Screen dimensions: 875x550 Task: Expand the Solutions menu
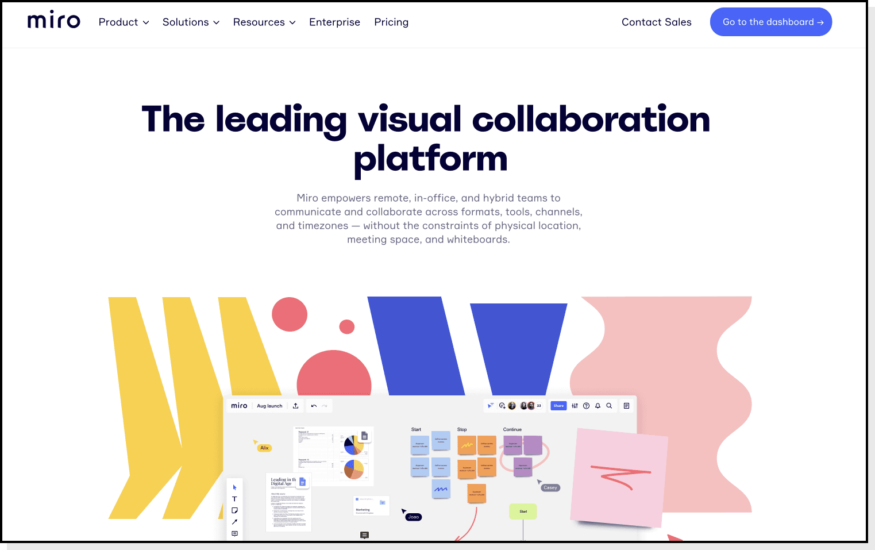click(x=191, y=22)
